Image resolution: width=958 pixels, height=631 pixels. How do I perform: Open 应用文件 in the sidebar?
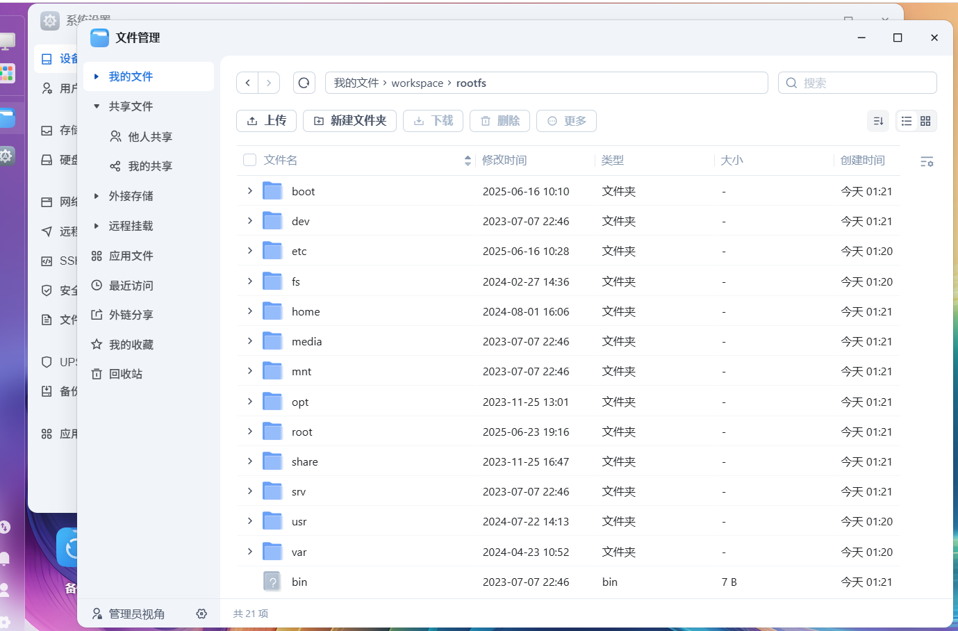coord(131,256)
